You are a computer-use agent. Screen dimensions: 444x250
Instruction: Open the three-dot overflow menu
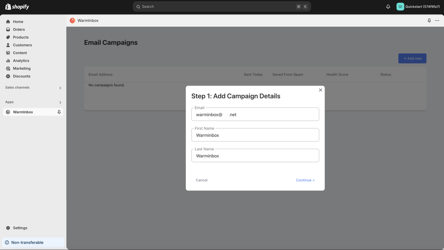[437, 20]
